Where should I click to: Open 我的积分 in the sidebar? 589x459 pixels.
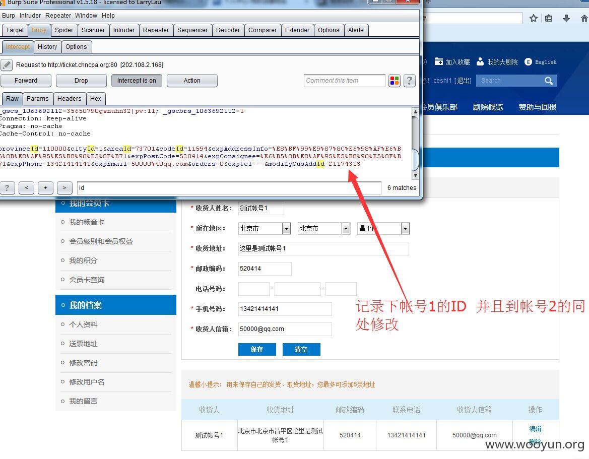pyautogui.click(x=83, y=260)
